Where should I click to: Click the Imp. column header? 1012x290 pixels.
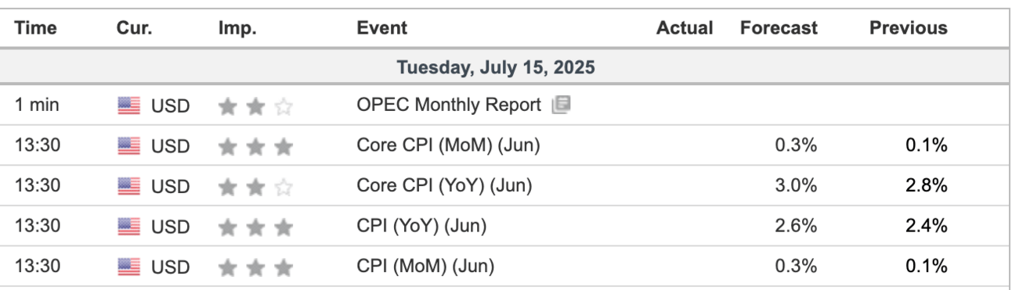(238, 28)
